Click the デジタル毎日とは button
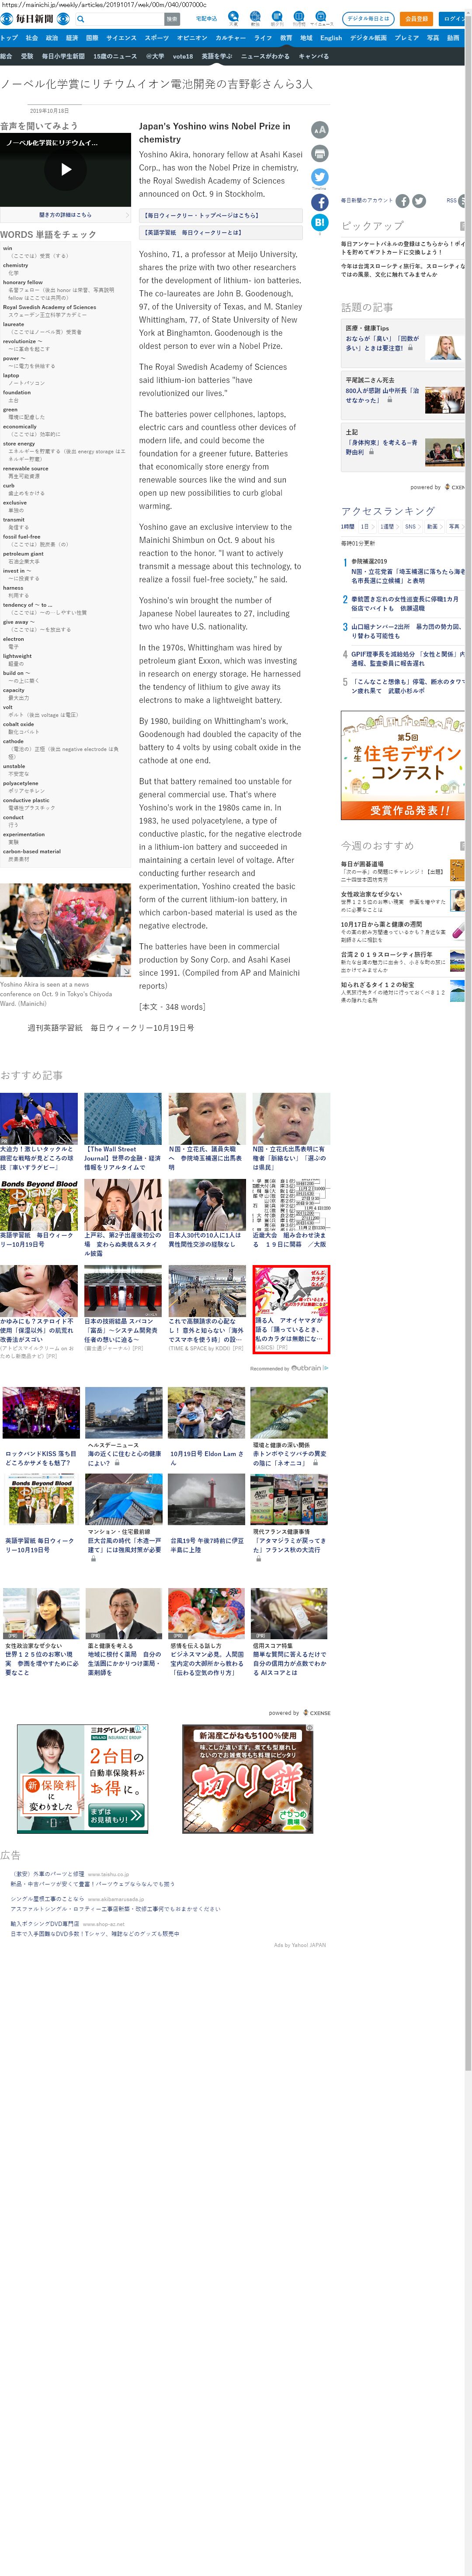The height and width of the screenshot is (2576, 472). click(368, 19)
